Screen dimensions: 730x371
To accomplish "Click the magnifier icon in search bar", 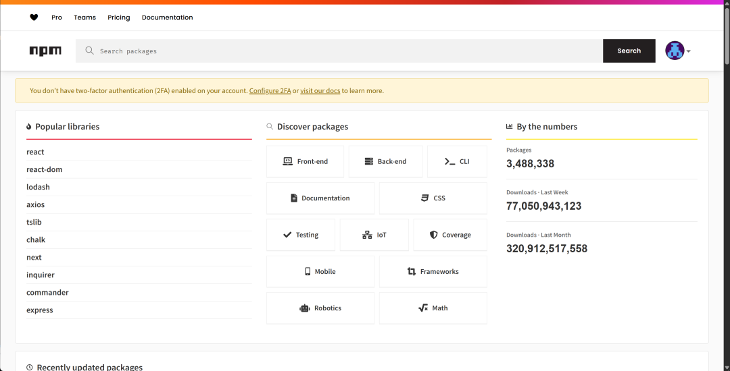I will 90,51.
